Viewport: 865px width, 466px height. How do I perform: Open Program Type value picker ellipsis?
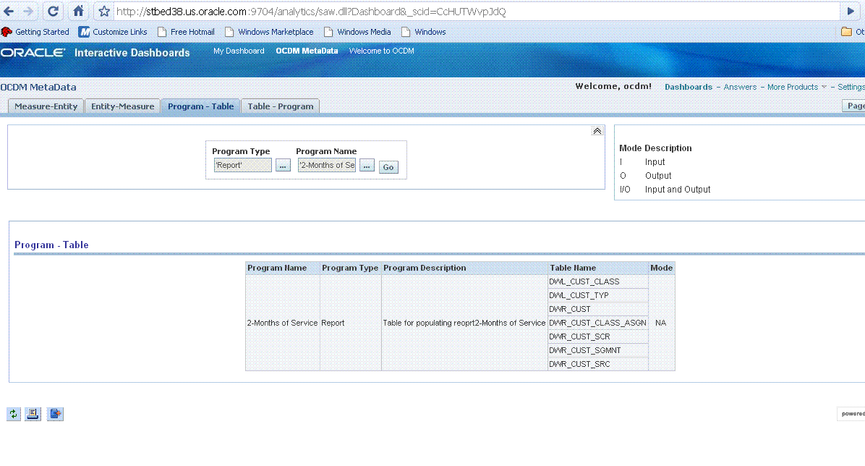(x=283, y=165)
